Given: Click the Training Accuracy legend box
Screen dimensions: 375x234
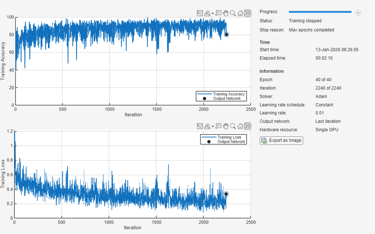Looking at the screenshot, I should [221, 96].
